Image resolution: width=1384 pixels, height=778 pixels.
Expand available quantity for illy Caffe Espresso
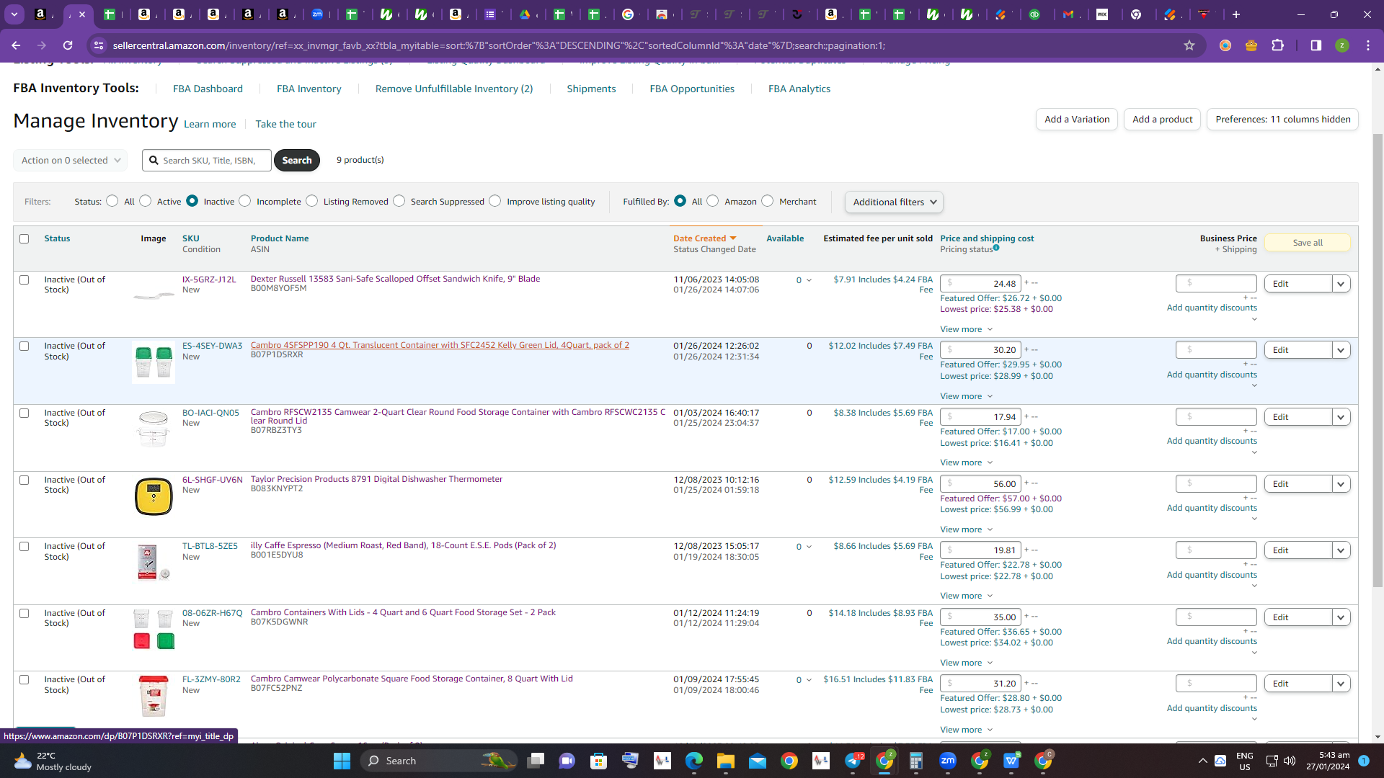tap(809, 547)
